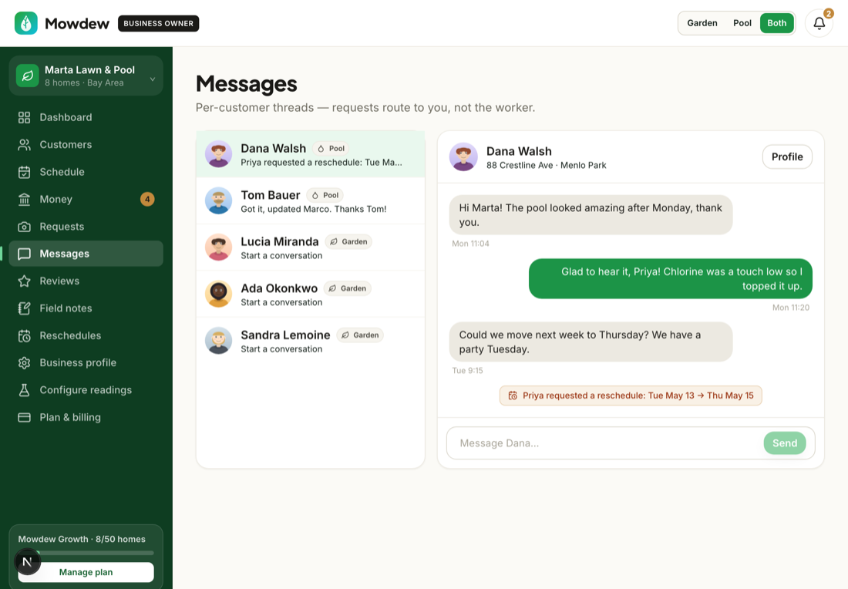
Task: Click Sandra Lemoine's avatar
Action: (x=218, y=340)
